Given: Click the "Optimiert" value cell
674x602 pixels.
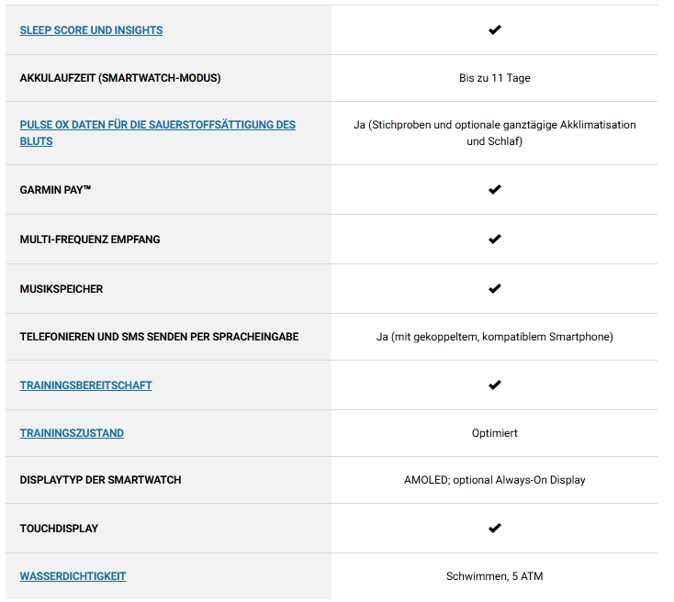Looking at the screenshot, I should [x=494, y=433].
